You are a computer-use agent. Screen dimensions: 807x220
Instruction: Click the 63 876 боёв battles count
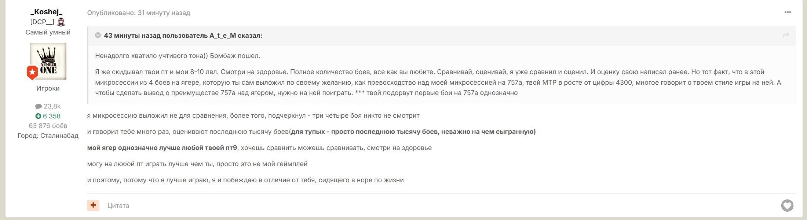[48, 126]
